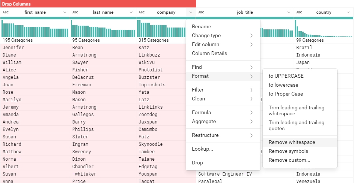Click the country column histogram
This screenshot has height=183, width=354.
(323, 29)
